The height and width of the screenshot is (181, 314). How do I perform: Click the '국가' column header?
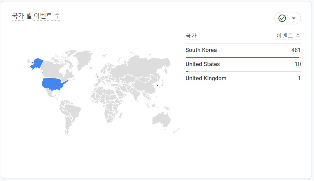pyautogui.click(x=191, y=36)
